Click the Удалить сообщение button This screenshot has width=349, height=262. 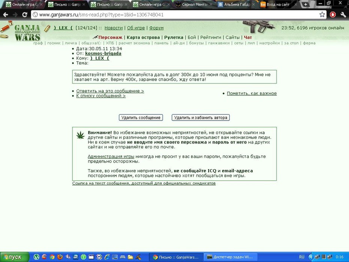[141, 117]
